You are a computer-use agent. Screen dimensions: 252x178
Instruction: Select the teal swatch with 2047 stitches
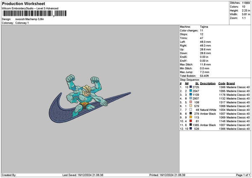coord(191,91)
